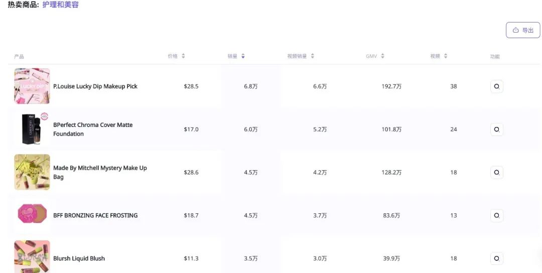This screenshot has width=542, height=273.
Task: Select BFF BRONZING FACE FROSTING product name
Action: click(95, 215)
